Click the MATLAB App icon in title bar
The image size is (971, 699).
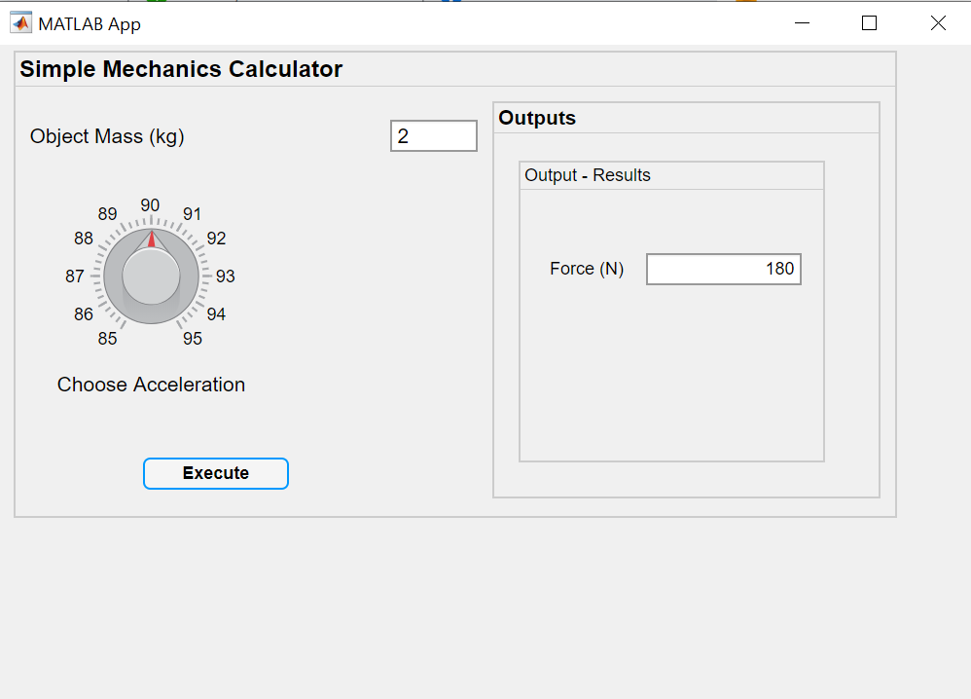point(21,21)
